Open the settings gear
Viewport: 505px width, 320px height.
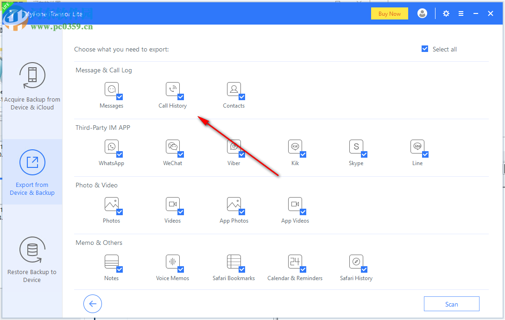tap(446, 13)
